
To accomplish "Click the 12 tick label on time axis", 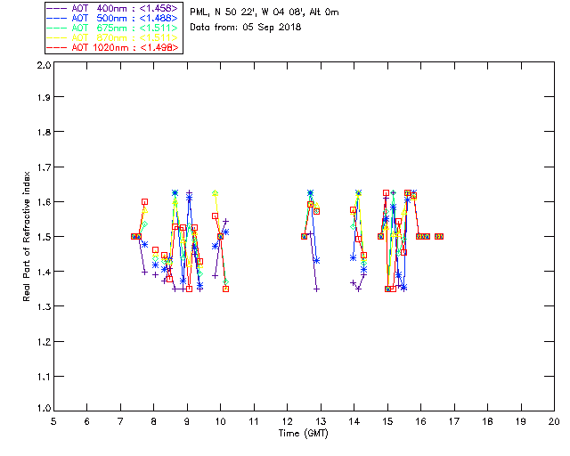I will point(287,421).
